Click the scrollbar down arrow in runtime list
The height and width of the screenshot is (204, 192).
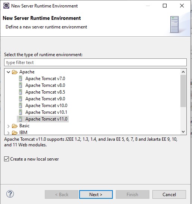click(x=183, y=132)
